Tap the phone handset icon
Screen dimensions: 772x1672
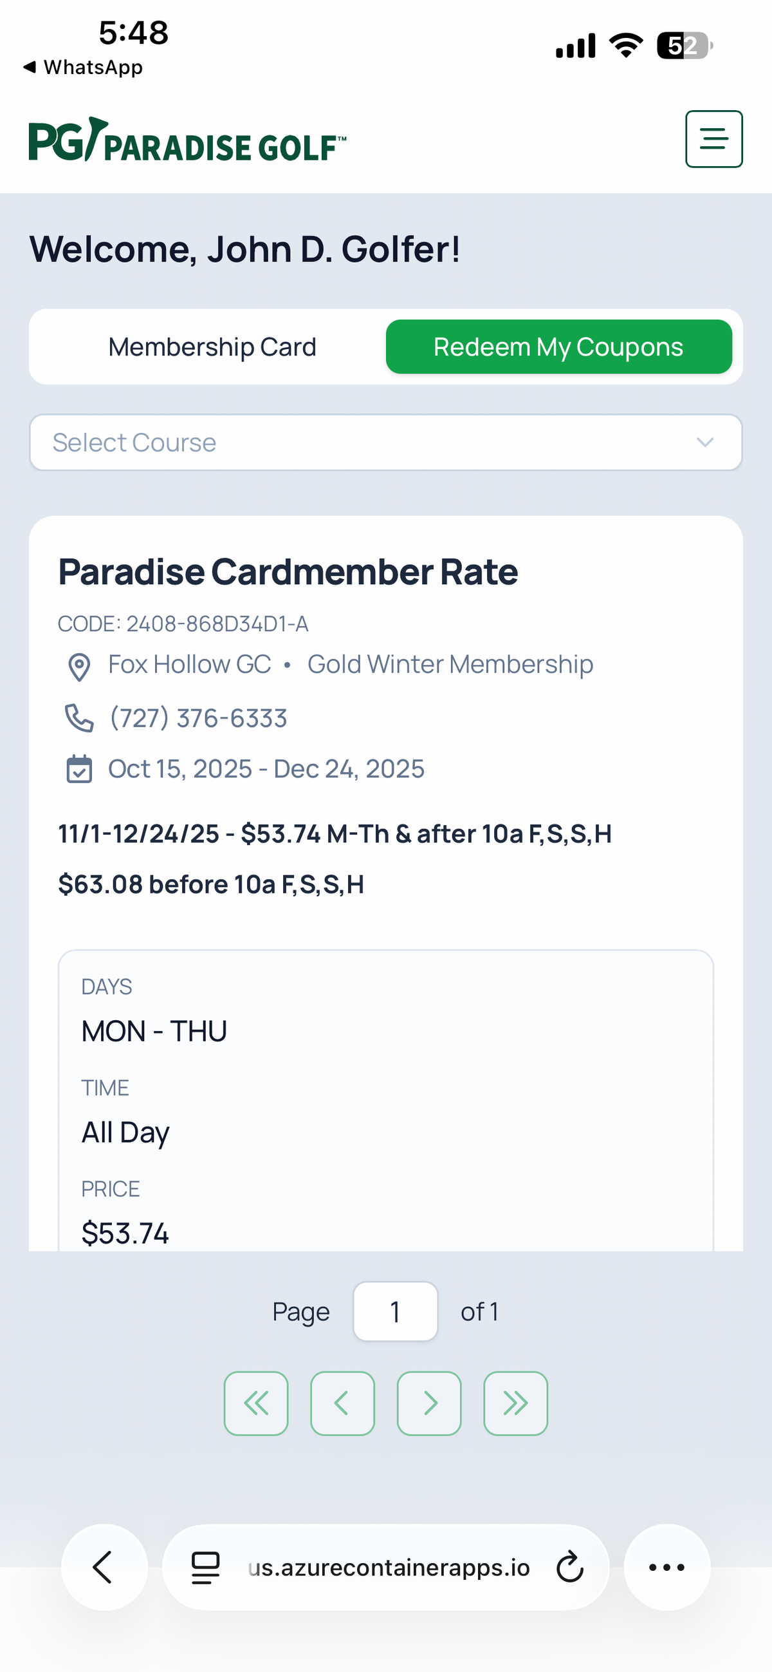click(x=79, y=718)
